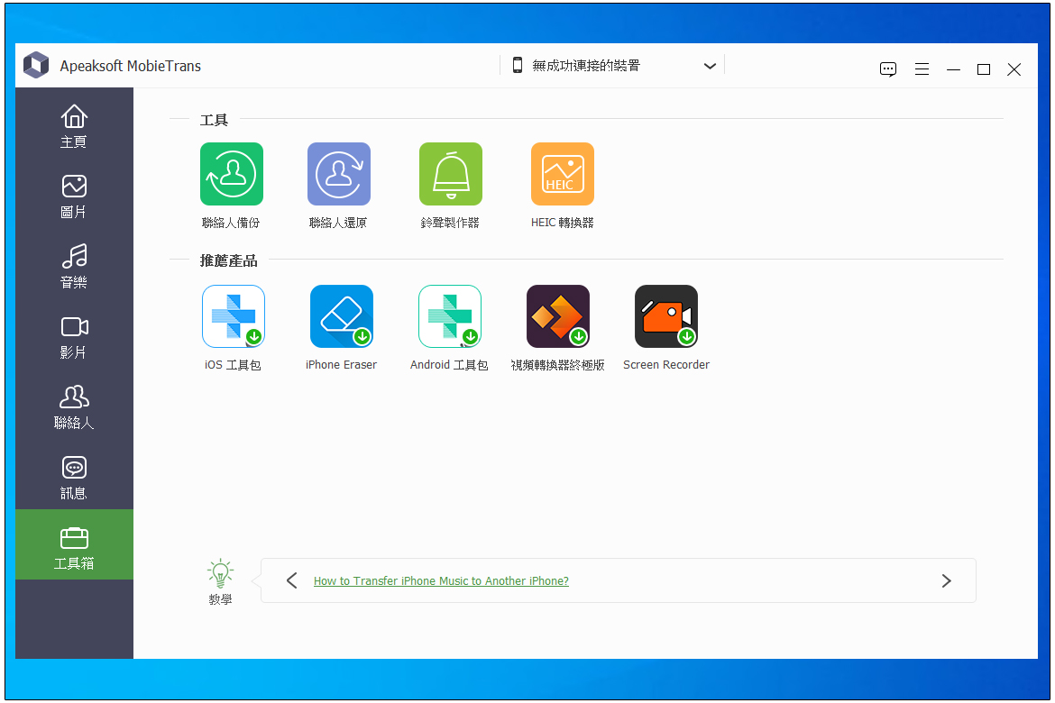The width and height of the screenshot is (1055, 703).
Task: Show the previous tutorial with left arrow
Action: tap(291, 580)
